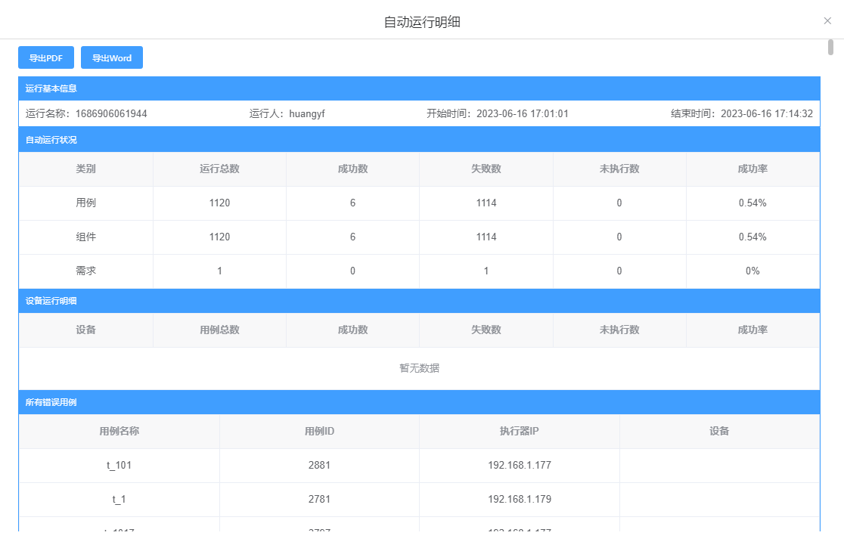Click the 所有错误用例 section header
Viewport: 844px width, 545px height.
[x=51, y=402]
